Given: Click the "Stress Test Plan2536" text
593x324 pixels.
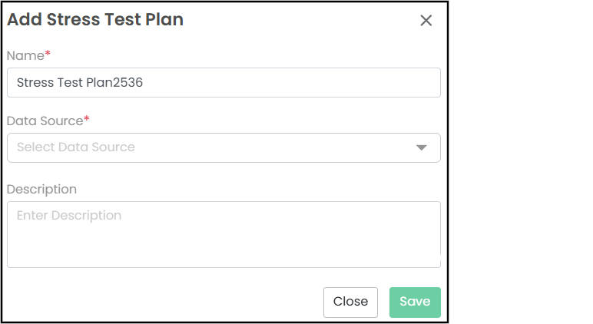Looking at the screenshot, I should pos(80,83).
